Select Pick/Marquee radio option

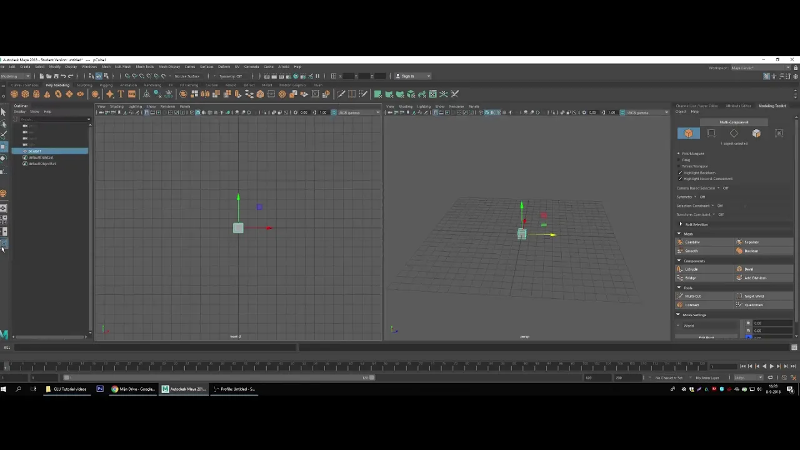point(679,153)
